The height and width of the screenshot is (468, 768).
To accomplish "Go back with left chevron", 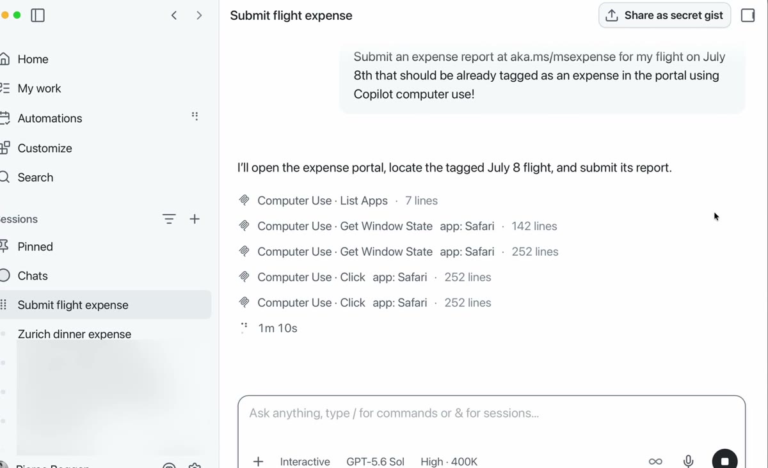I will [x=174, y=15].
